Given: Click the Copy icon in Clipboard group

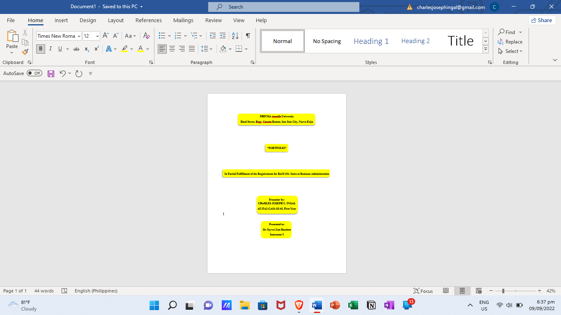Looking at the screenshot, I should click(x=25, y=42).
